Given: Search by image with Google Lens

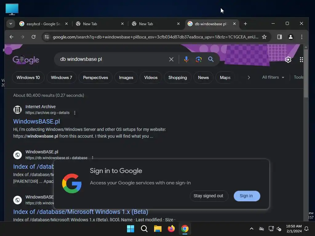Looking at the screenshot, I should click(x=198, y=59).
